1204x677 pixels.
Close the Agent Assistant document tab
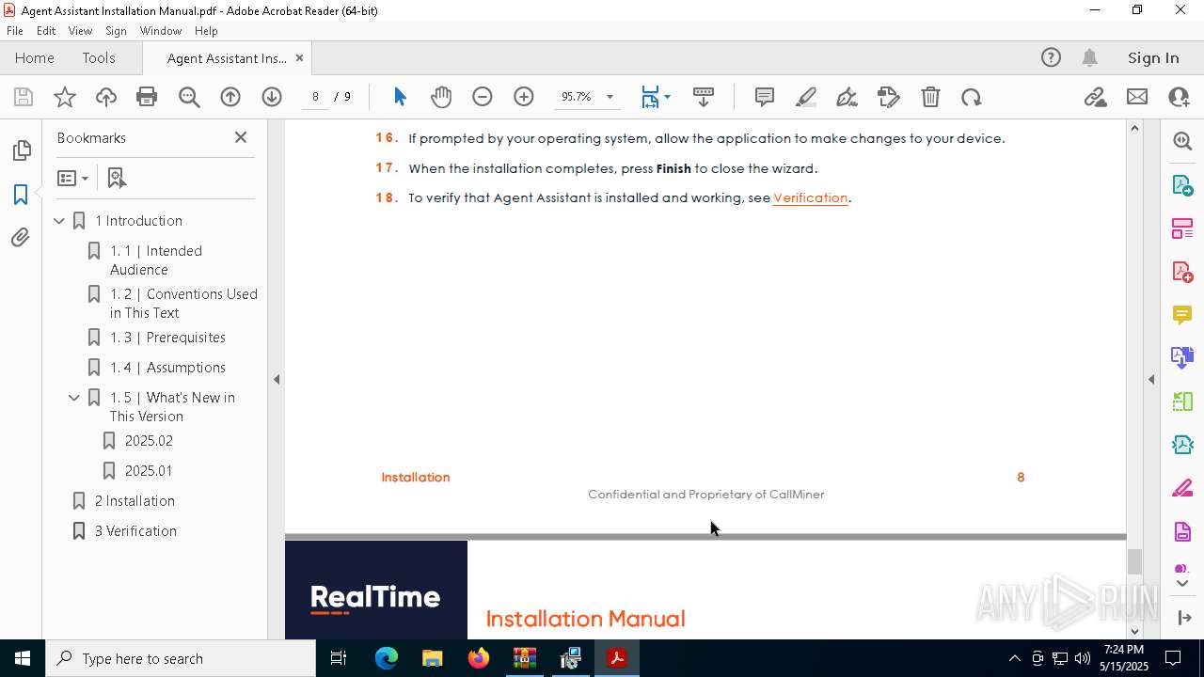click(299, 58)
